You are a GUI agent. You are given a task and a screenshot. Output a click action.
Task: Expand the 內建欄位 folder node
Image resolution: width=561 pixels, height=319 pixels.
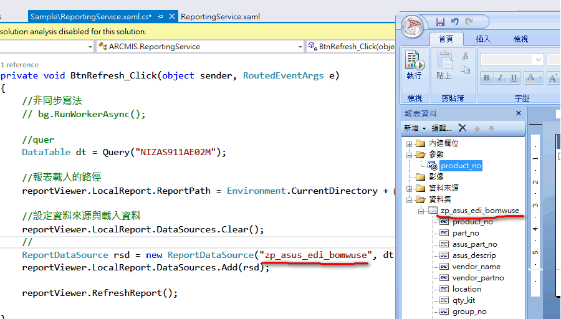[410, 143]
